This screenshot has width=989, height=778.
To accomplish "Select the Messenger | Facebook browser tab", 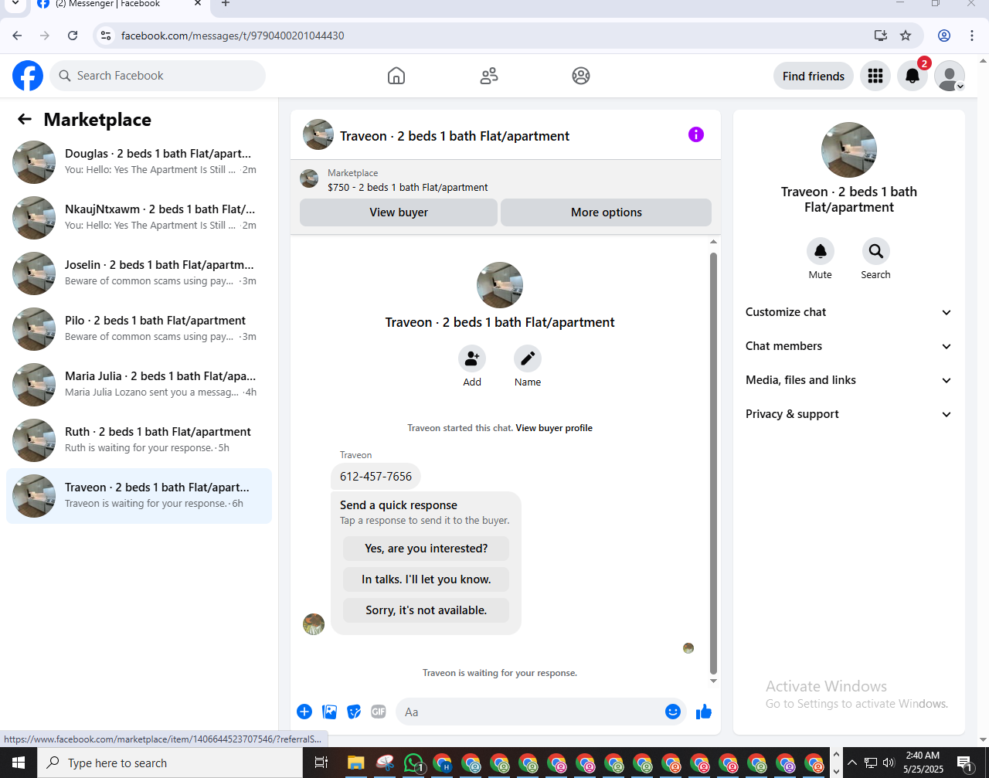I will [120, 4].
